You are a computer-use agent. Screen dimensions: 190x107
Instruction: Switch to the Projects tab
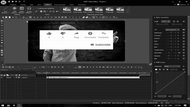tap(13, 5)
